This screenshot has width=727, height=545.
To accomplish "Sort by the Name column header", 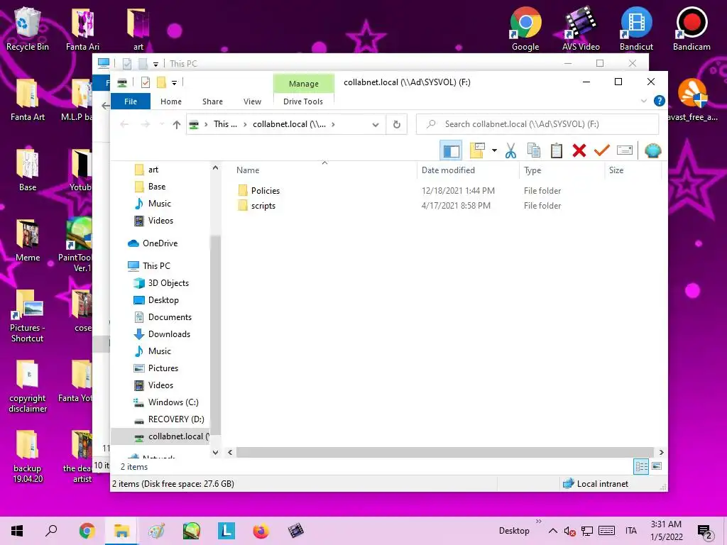I will (x=324, y=170).
